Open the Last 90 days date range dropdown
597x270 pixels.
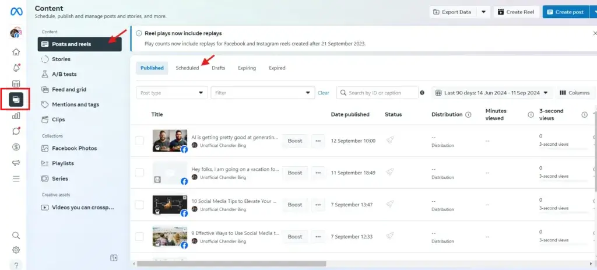coord(492,93)
